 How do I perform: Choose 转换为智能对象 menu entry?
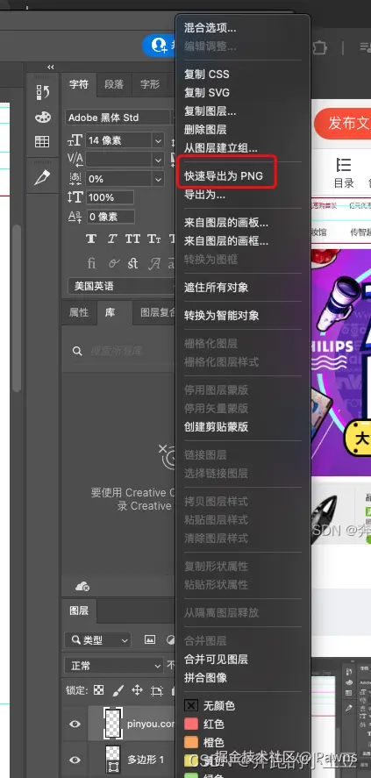pyautogui.click(x=221, y=316)
